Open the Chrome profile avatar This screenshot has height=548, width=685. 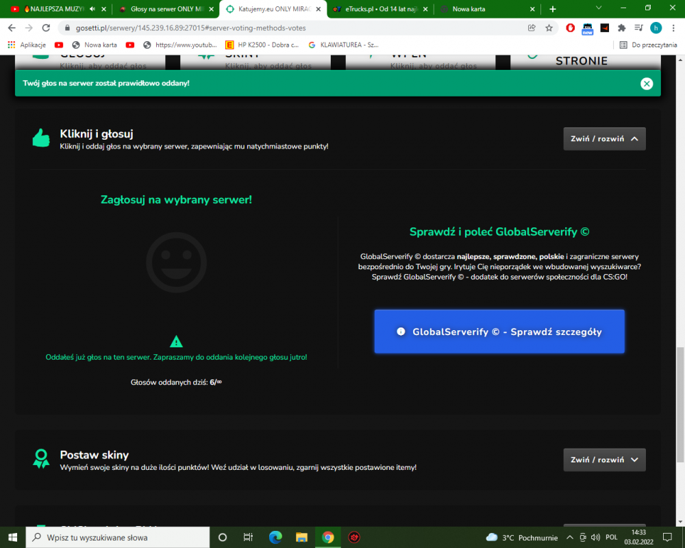[x=656, y=28]
